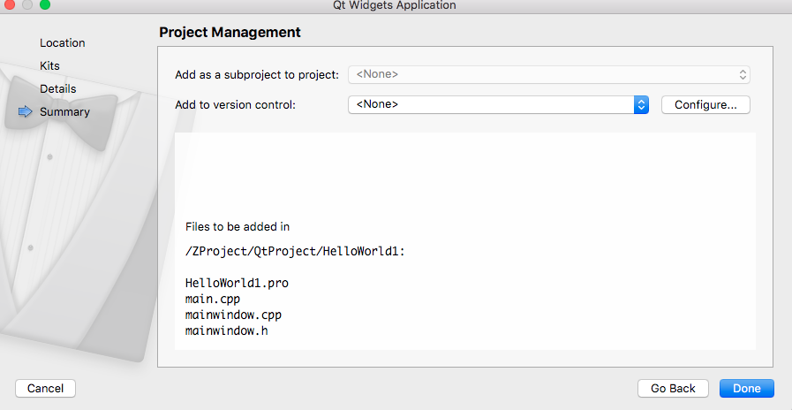Select the Location step in the sidebar
This screenshot has height=410, width=792.
click(x=62, y=43)
